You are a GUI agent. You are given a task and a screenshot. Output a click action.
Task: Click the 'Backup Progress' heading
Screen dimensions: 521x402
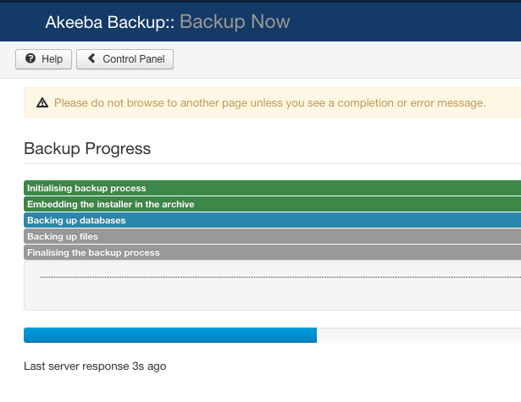click(87, 148)
